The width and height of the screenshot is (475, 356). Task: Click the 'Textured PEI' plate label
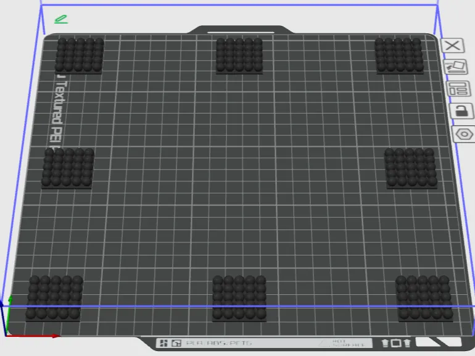pos(59,113)
